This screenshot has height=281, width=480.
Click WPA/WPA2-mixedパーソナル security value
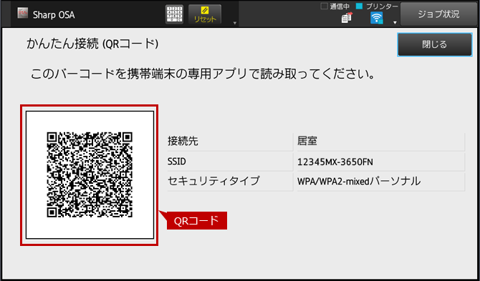[x=359, y=182]
